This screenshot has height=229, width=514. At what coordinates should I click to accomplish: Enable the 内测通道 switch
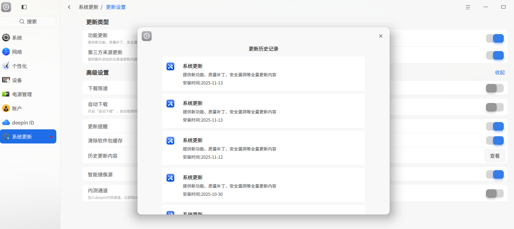(x=495, y=193)
